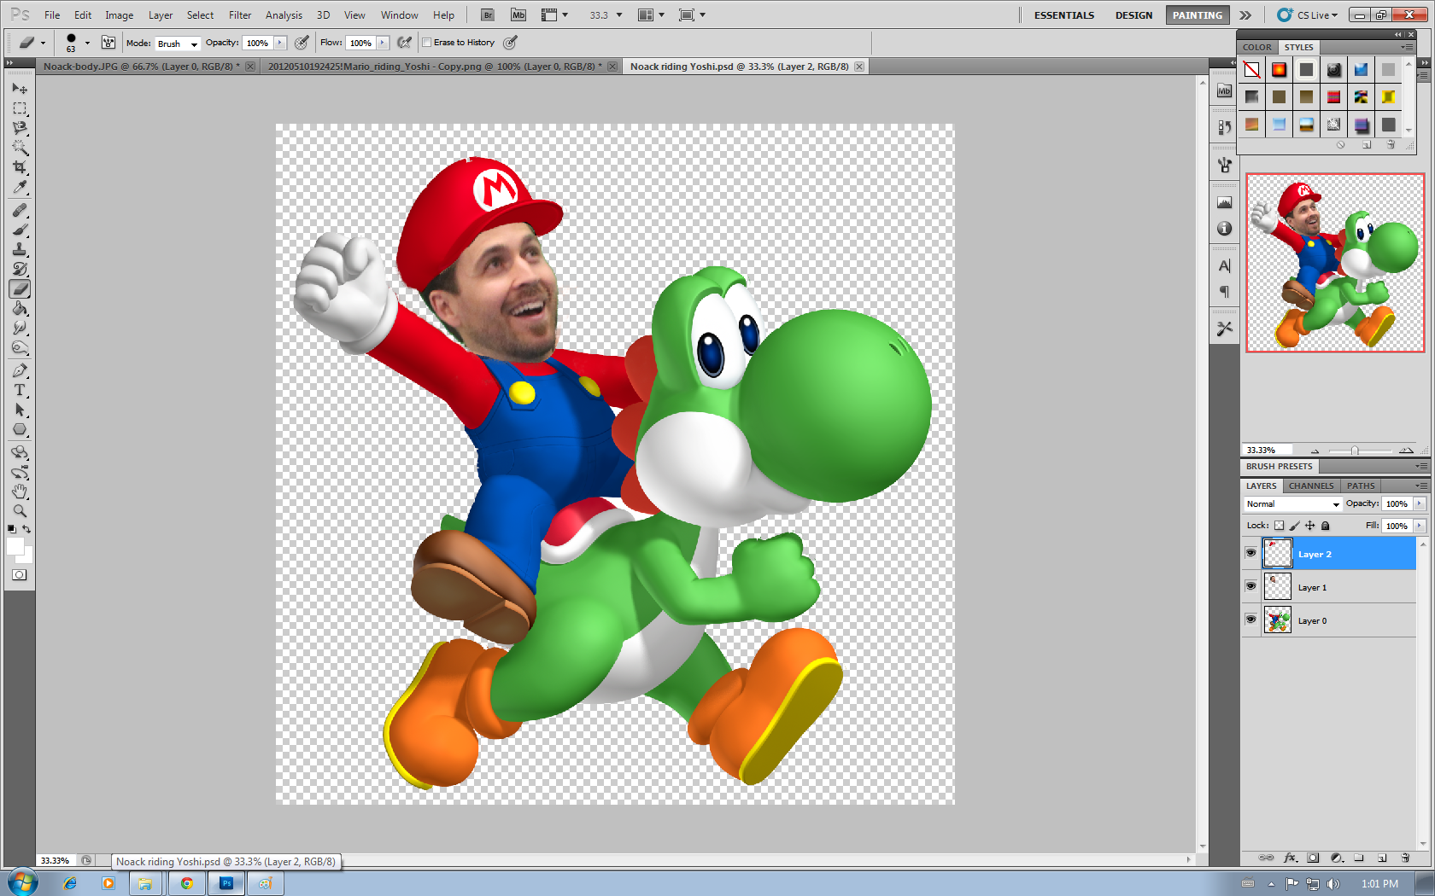This screenshot has width=1435, height=896.
Task: Select the Crop tool
Action: click(x=20, y=167)
